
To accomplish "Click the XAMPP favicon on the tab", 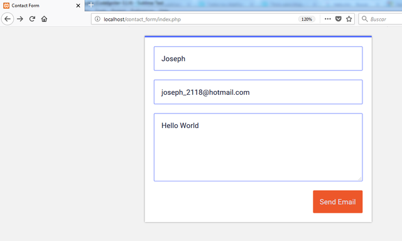I will 6,6.
